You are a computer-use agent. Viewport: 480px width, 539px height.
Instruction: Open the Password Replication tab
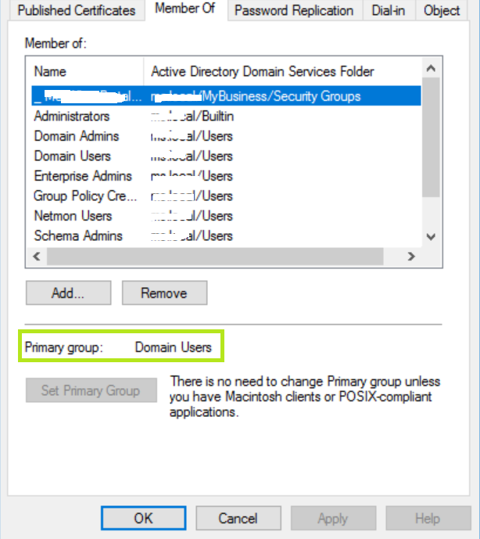[294, 10]
